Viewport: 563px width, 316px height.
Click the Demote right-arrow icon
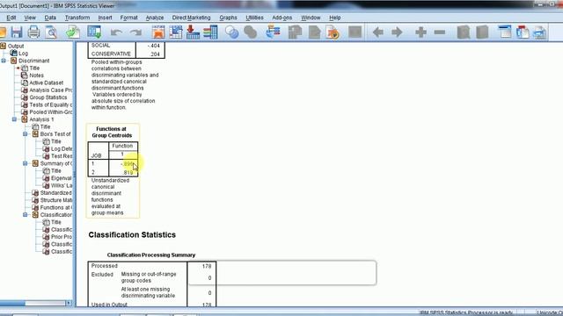pyautogui.click(x=397, y=32)
